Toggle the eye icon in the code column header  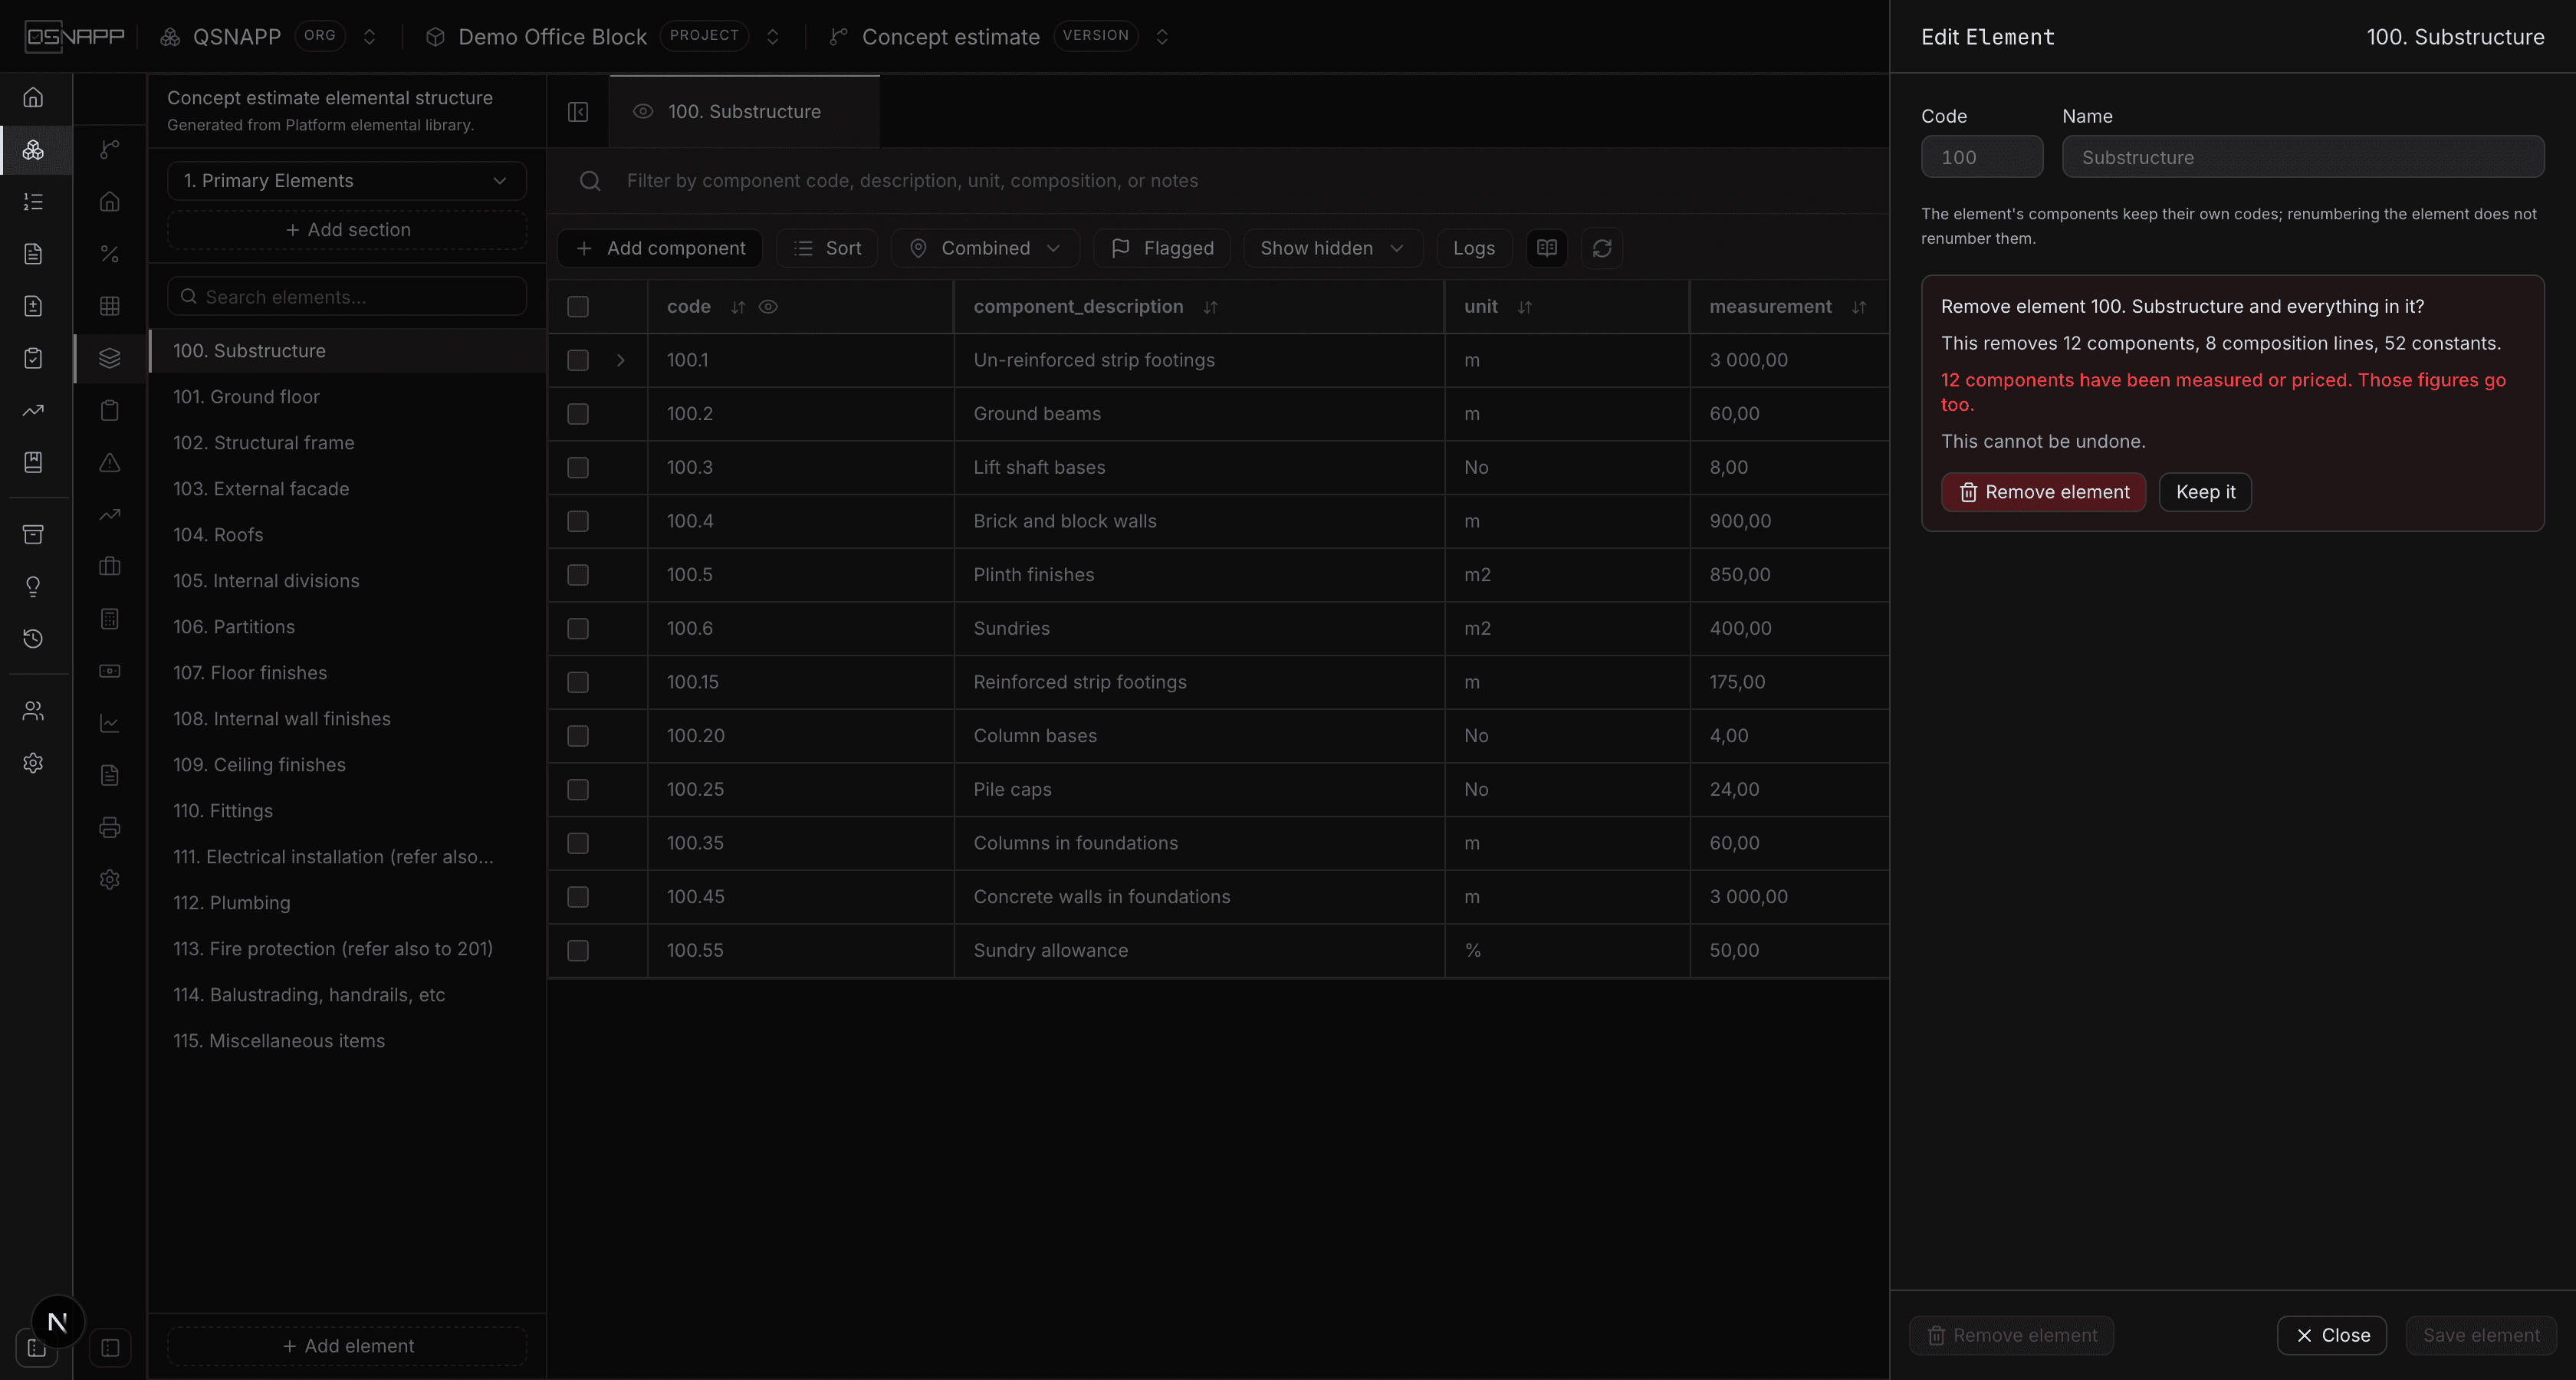click(x=768, y=307)
